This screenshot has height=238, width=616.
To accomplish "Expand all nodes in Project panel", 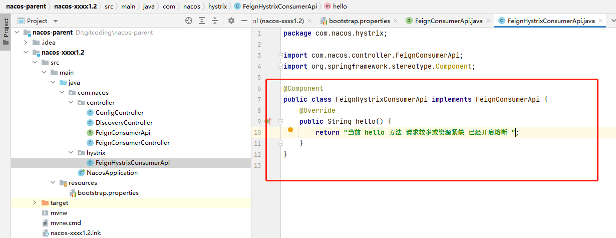I will pyautogui.click(x=202, y=21).
